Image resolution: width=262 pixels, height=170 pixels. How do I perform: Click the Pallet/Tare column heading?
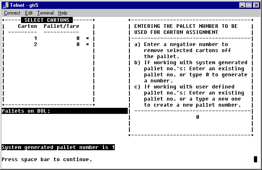point(61,26)
